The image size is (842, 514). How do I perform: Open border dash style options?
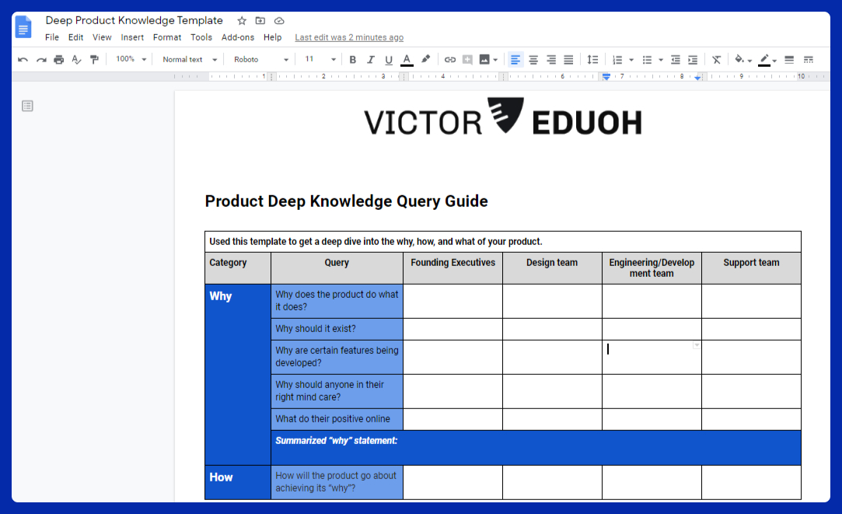pos(808,60)
